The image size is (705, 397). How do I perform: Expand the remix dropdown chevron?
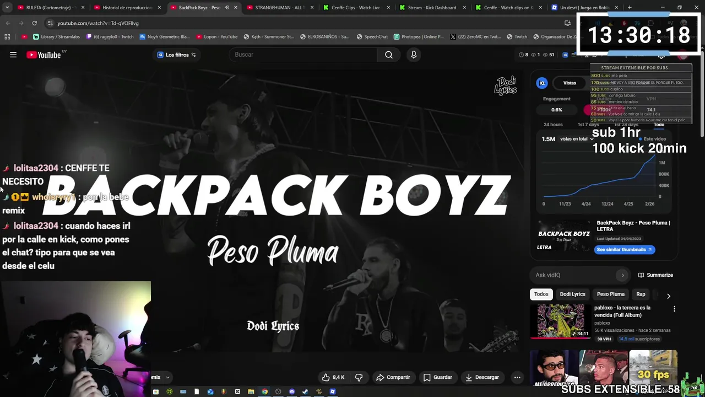(x=167, y=378)
